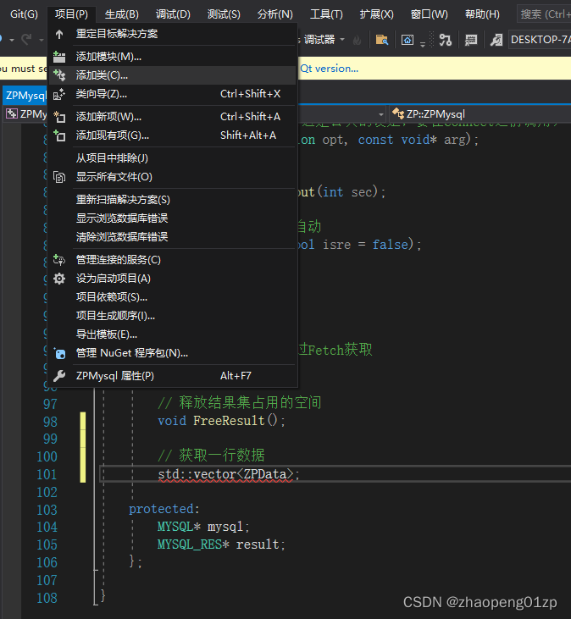This screenshot has width=571, height=619.
Task: Click the class wizard icon
Action: tap(59, 94)
